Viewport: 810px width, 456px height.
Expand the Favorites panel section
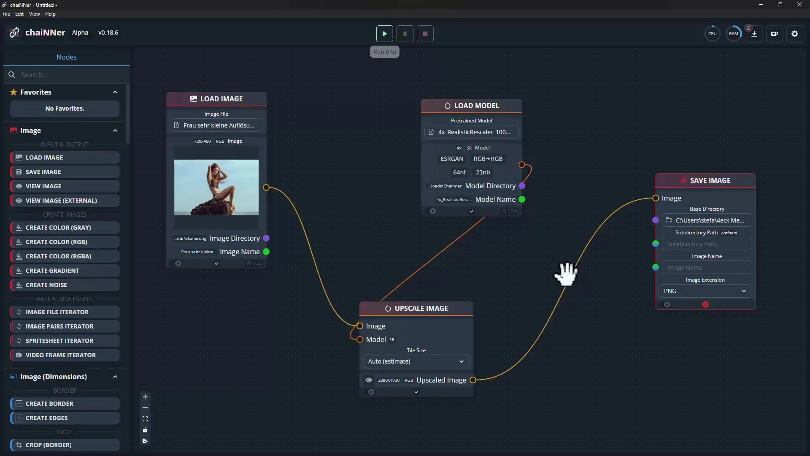[115, 92]
